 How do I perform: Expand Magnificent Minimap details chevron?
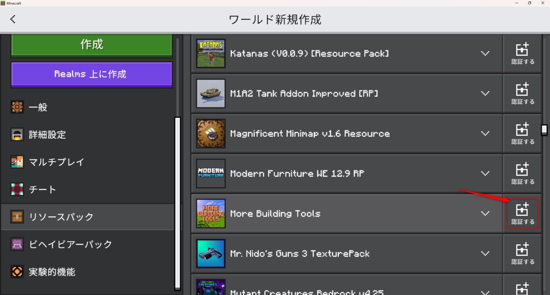[485, 133]
